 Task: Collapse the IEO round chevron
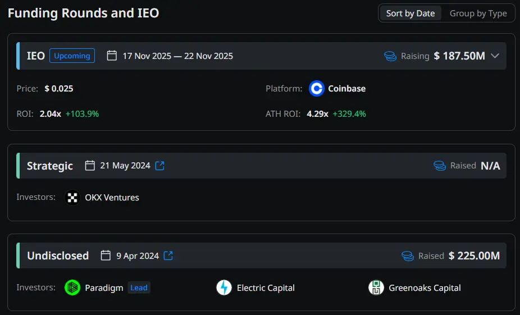tap(495, 56)
